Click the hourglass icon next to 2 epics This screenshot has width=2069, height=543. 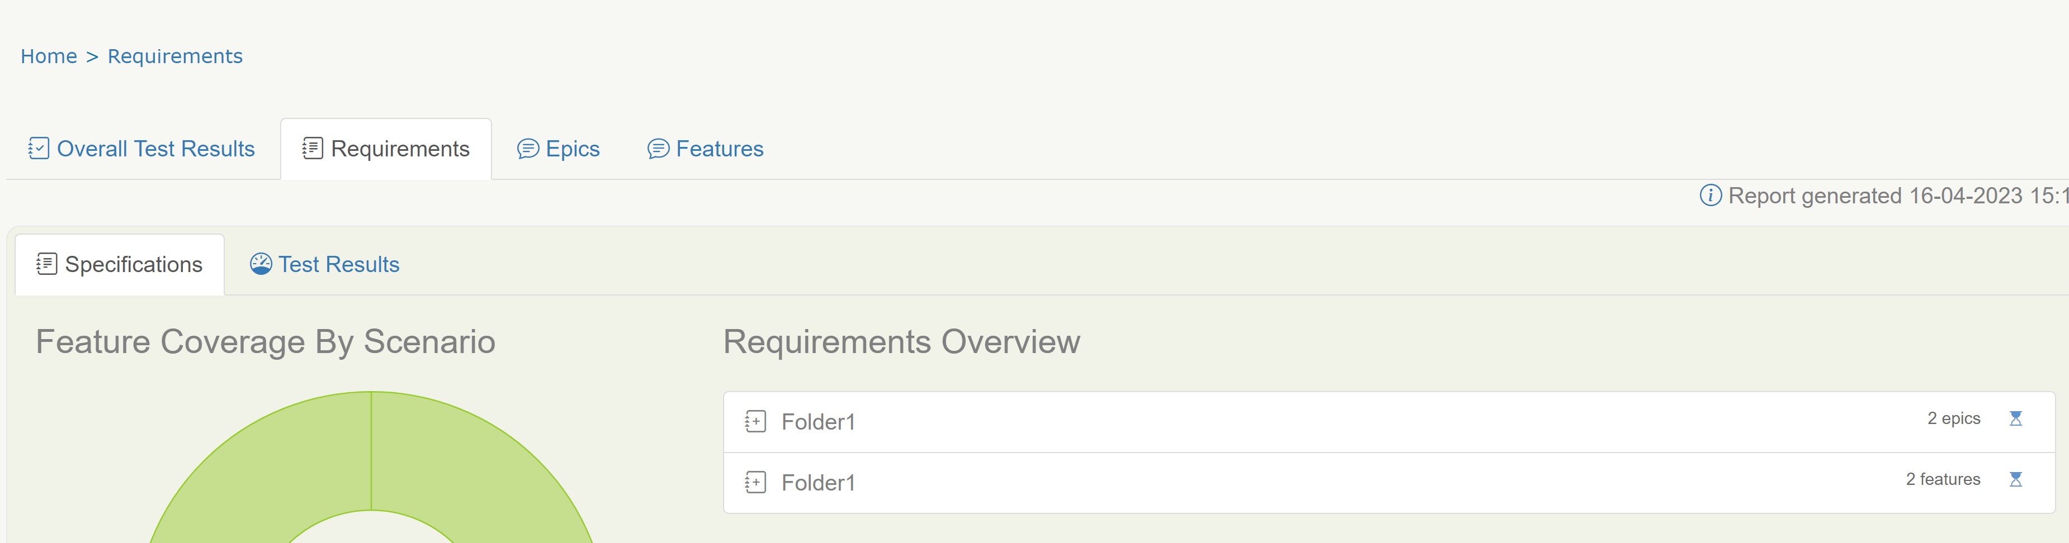[x=2017, y=418]
